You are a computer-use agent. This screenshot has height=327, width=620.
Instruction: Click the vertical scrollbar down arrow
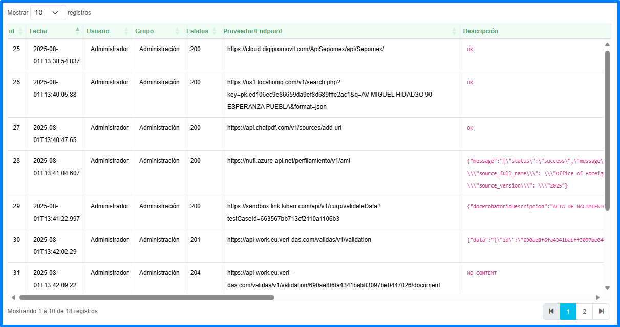click(x=607, y=288)
